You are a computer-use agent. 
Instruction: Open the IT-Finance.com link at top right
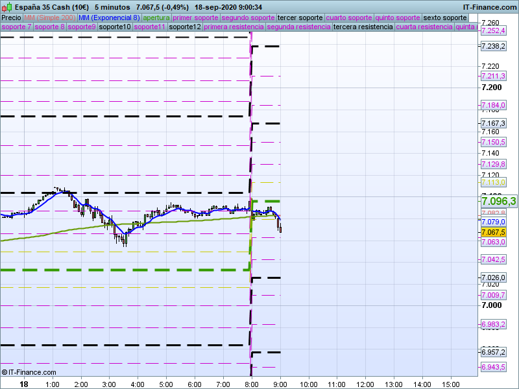pyautogui.click(x=489, y=6)
